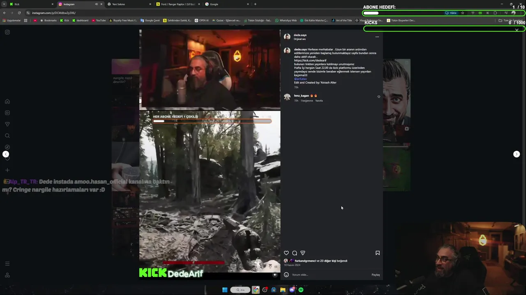Close the post with the X button

pyautogui.click(x=517, y=30)
